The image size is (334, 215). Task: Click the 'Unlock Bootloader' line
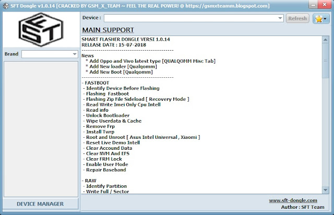(106, 115)
